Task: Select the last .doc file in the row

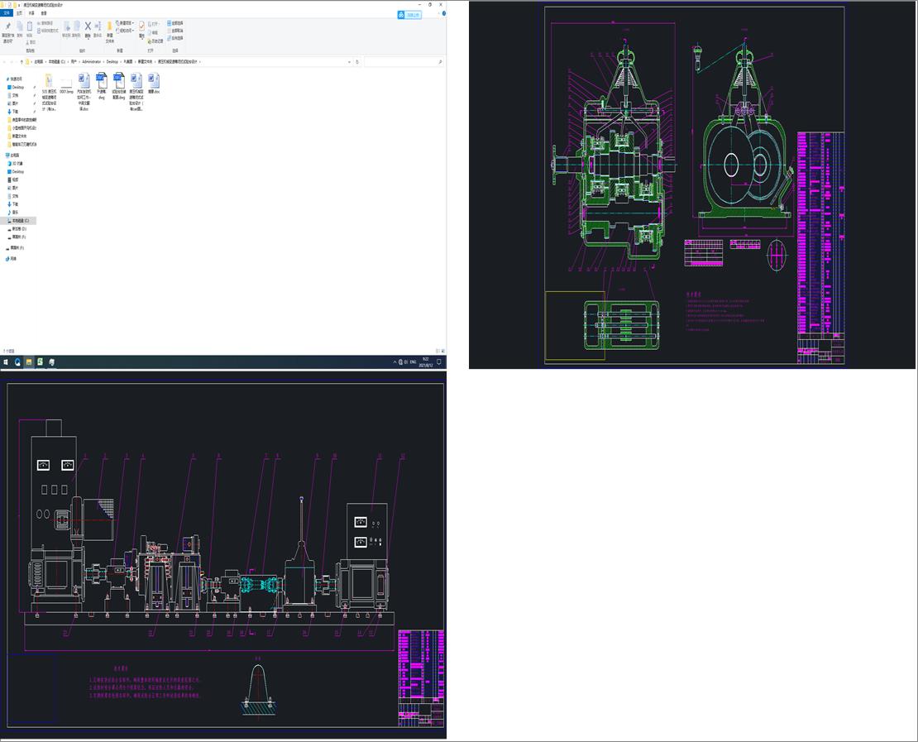Action: 154,84
